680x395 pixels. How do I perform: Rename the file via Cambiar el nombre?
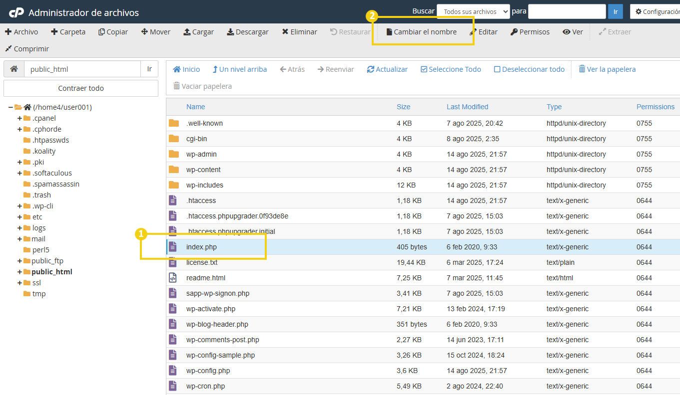click(x=422, y=31)
